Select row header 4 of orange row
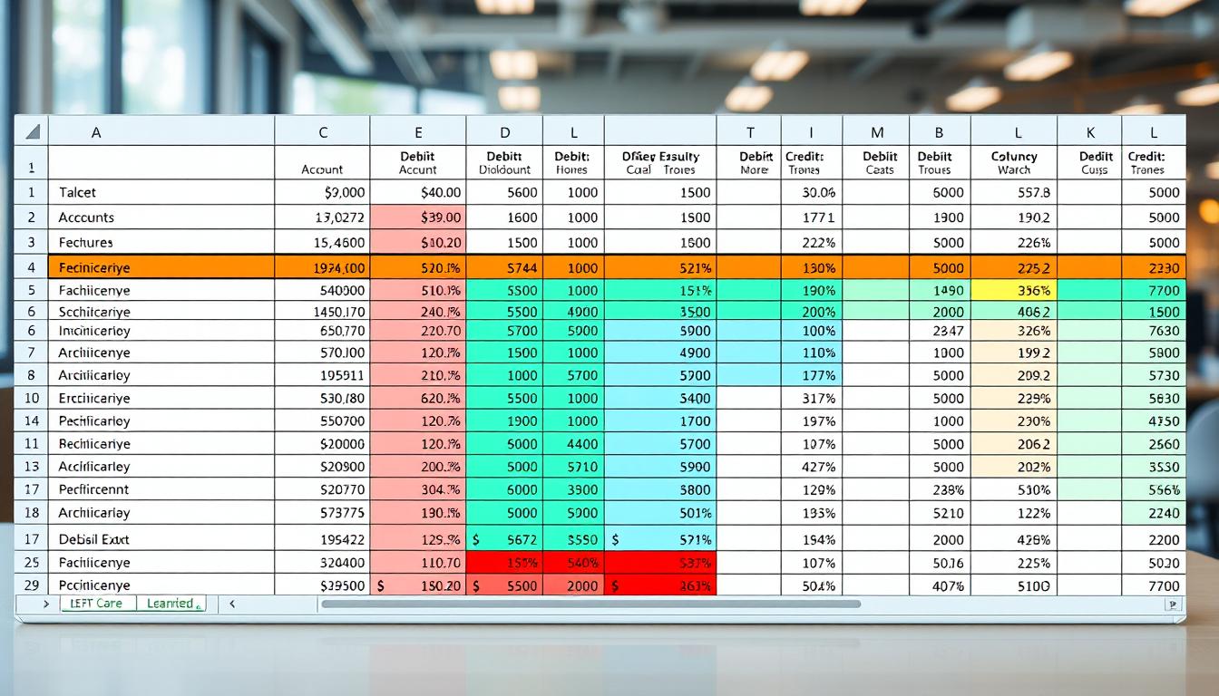1219x696 pixels. tap(32, 267)
